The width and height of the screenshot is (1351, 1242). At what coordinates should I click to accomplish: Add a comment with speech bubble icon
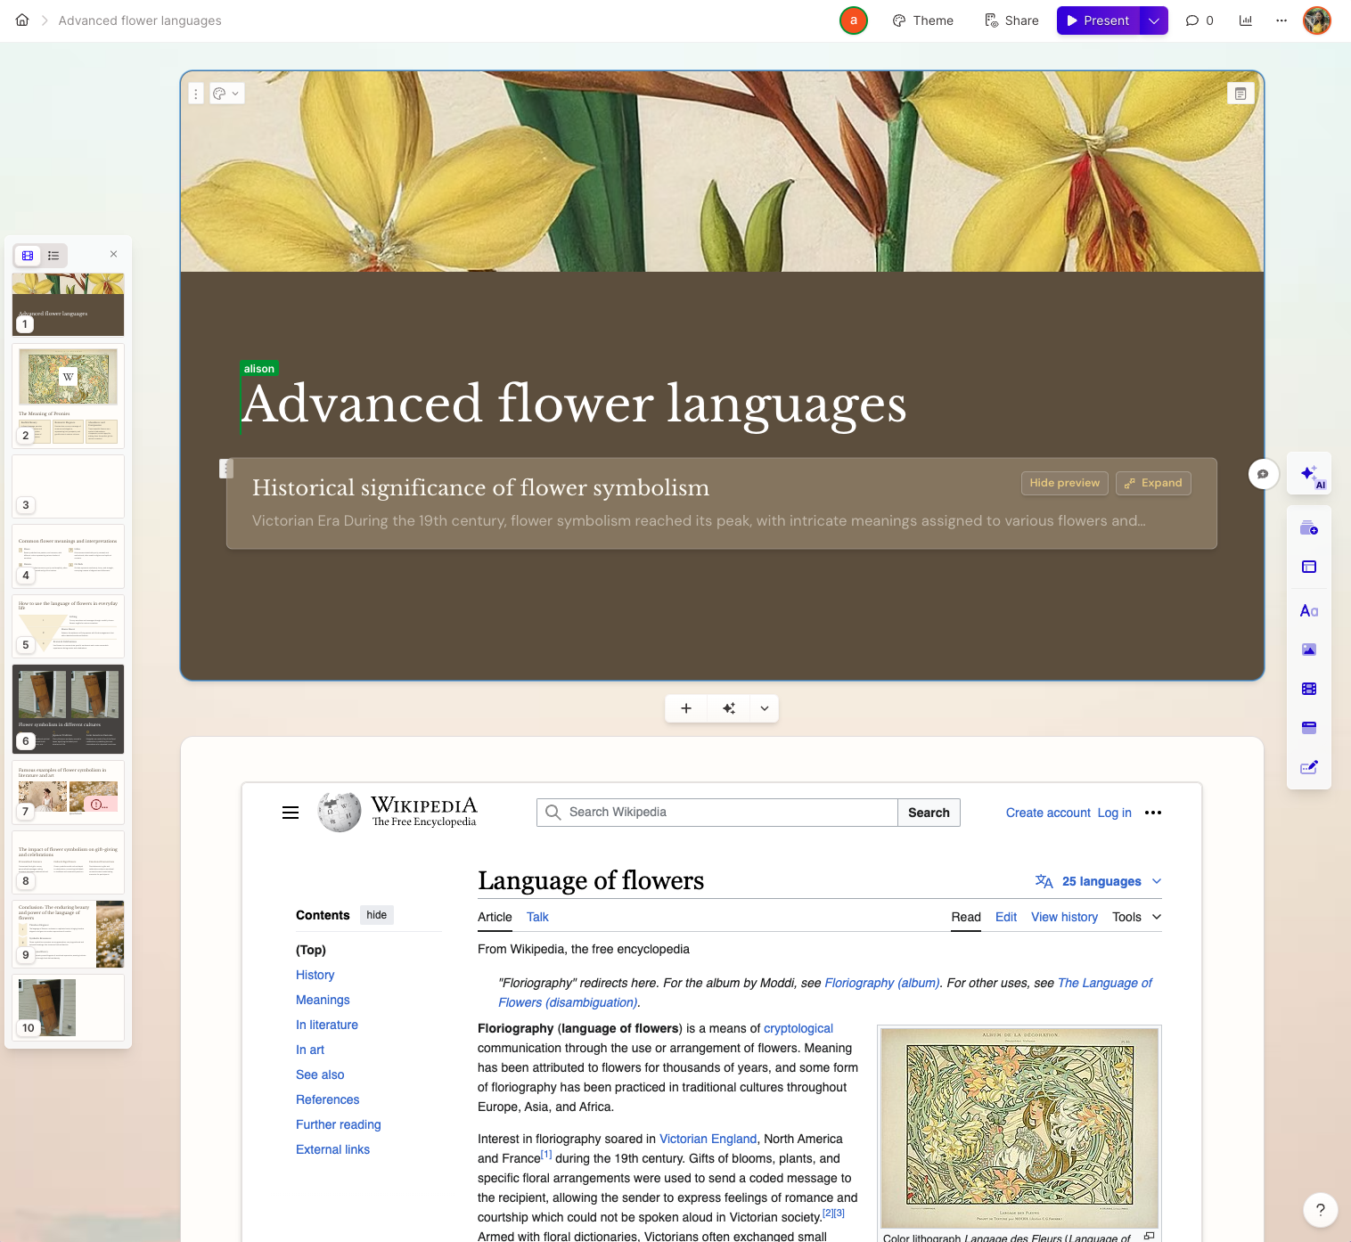pyautogui.click(x=1263, y=474)
